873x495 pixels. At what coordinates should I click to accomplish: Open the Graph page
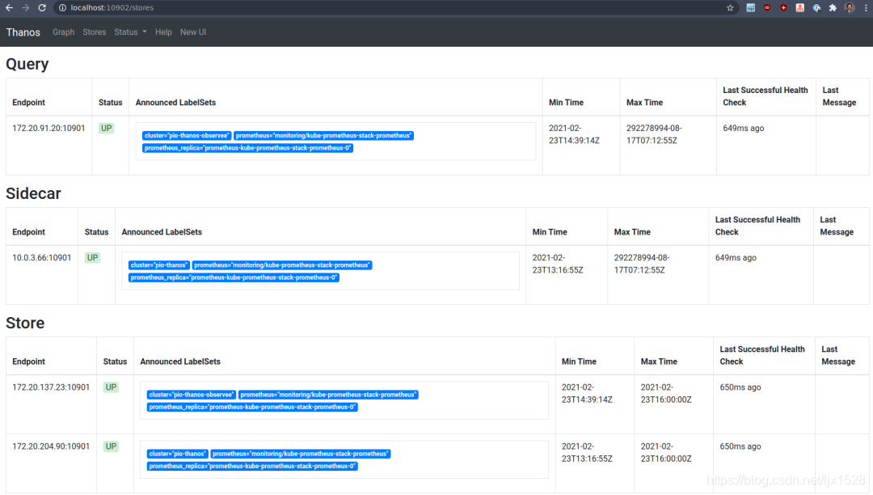tap(64, 32)
